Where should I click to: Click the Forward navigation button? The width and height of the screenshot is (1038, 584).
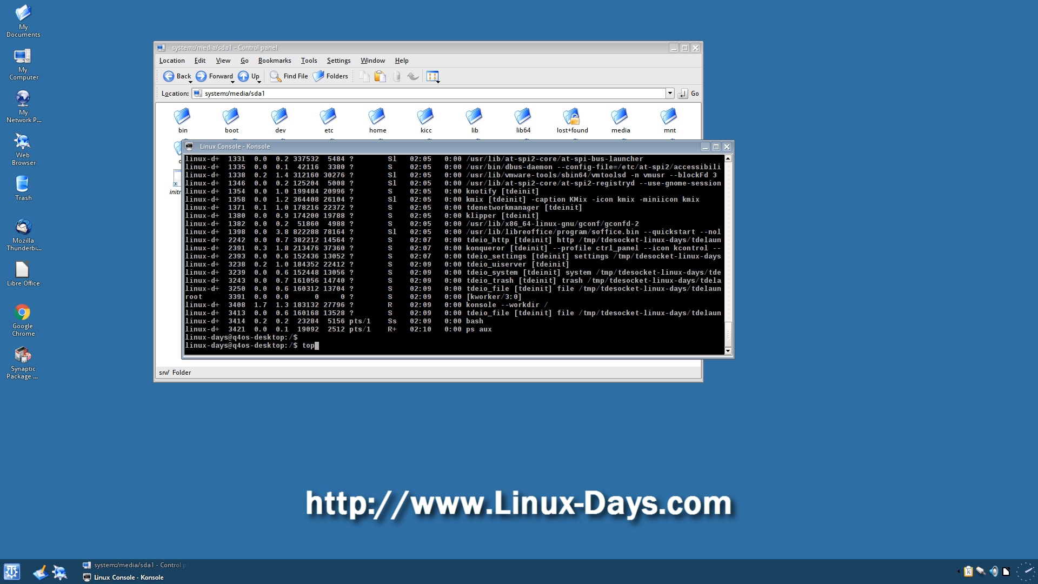[214, 76]
